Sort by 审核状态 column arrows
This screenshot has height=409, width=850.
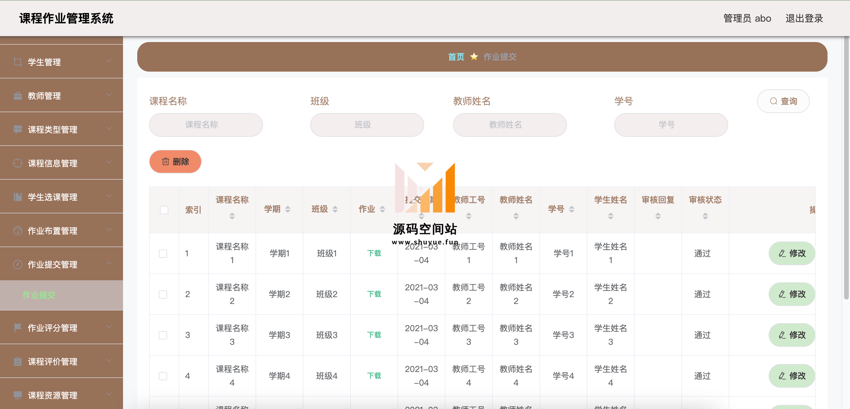[x=705, y=216]
